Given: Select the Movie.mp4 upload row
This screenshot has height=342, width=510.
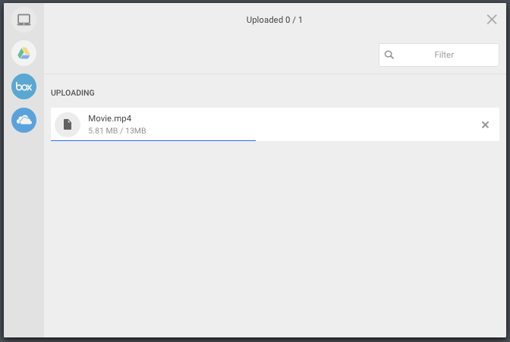Looking at the screenshot, I should click(x=275, y=124).
